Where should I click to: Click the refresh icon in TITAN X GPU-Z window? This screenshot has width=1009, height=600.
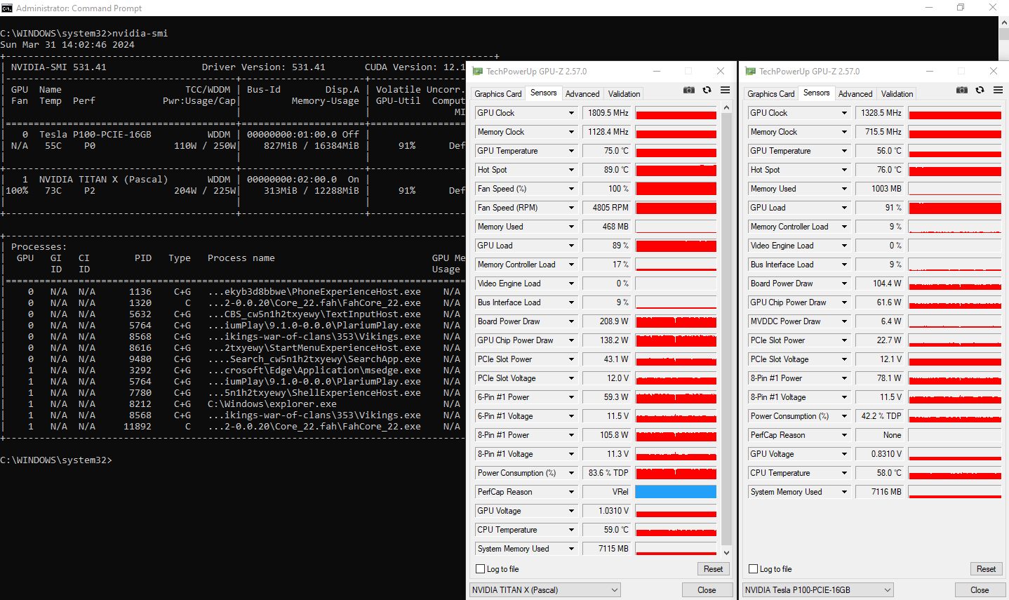click(707, 90)
